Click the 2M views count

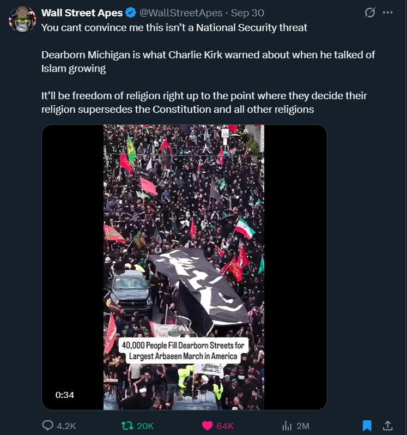(303, 426)
